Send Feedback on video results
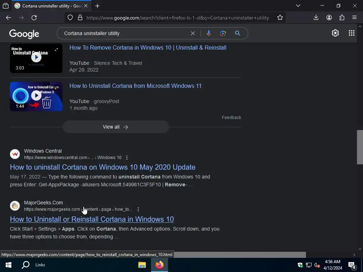The height and width of the screenshot is (272, 363). [231, 118]
